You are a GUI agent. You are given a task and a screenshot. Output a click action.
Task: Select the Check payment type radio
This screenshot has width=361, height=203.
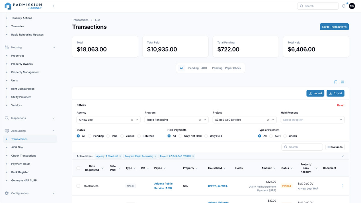(285, 136)
